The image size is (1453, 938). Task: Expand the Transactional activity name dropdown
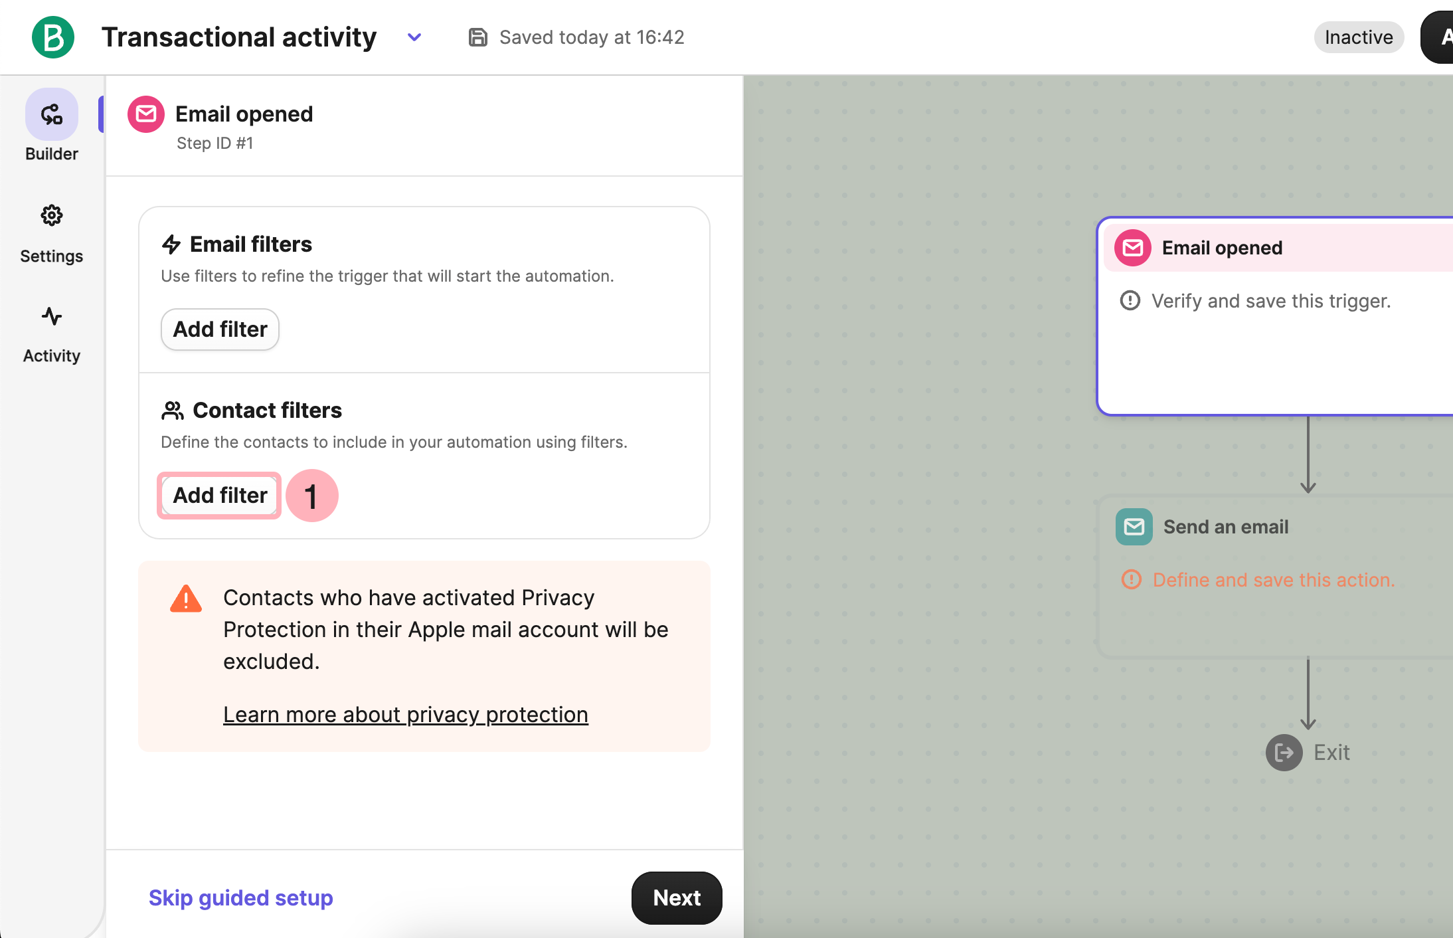(x=414, y=37)
